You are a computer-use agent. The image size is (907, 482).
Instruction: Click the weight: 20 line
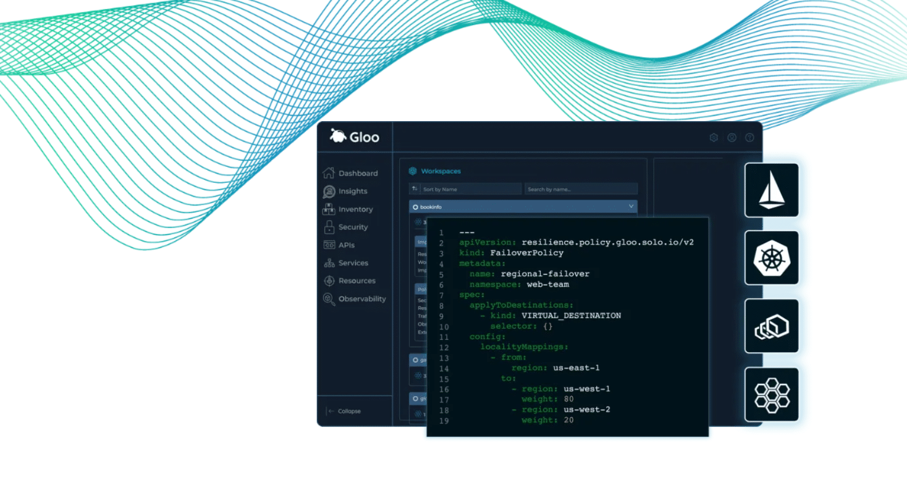click(x=547, y=421)
